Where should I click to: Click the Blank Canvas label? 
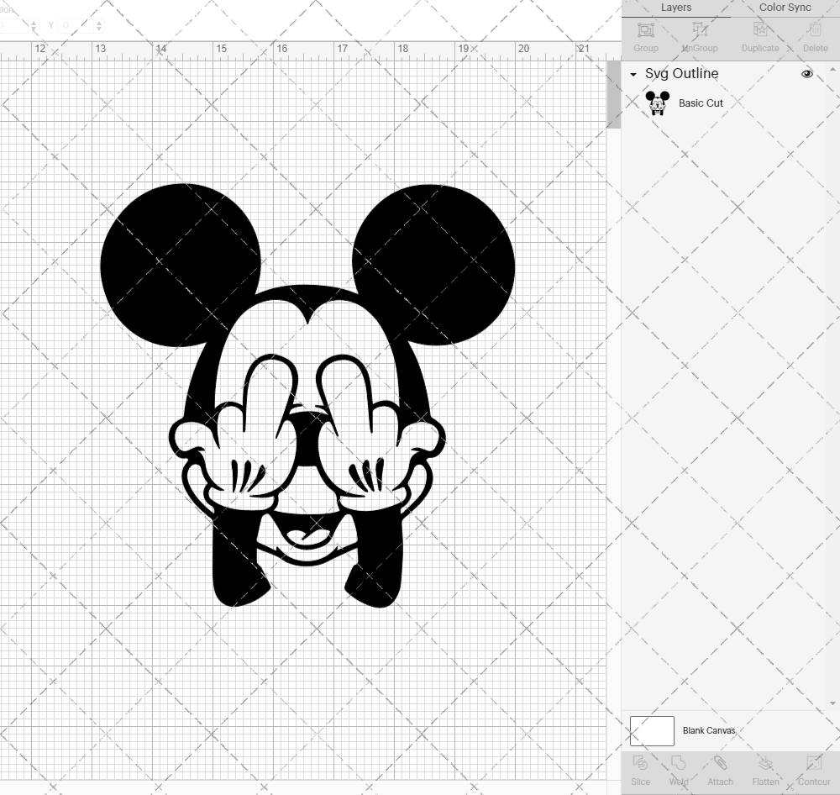pyautogui.click(x=709, y=730)
